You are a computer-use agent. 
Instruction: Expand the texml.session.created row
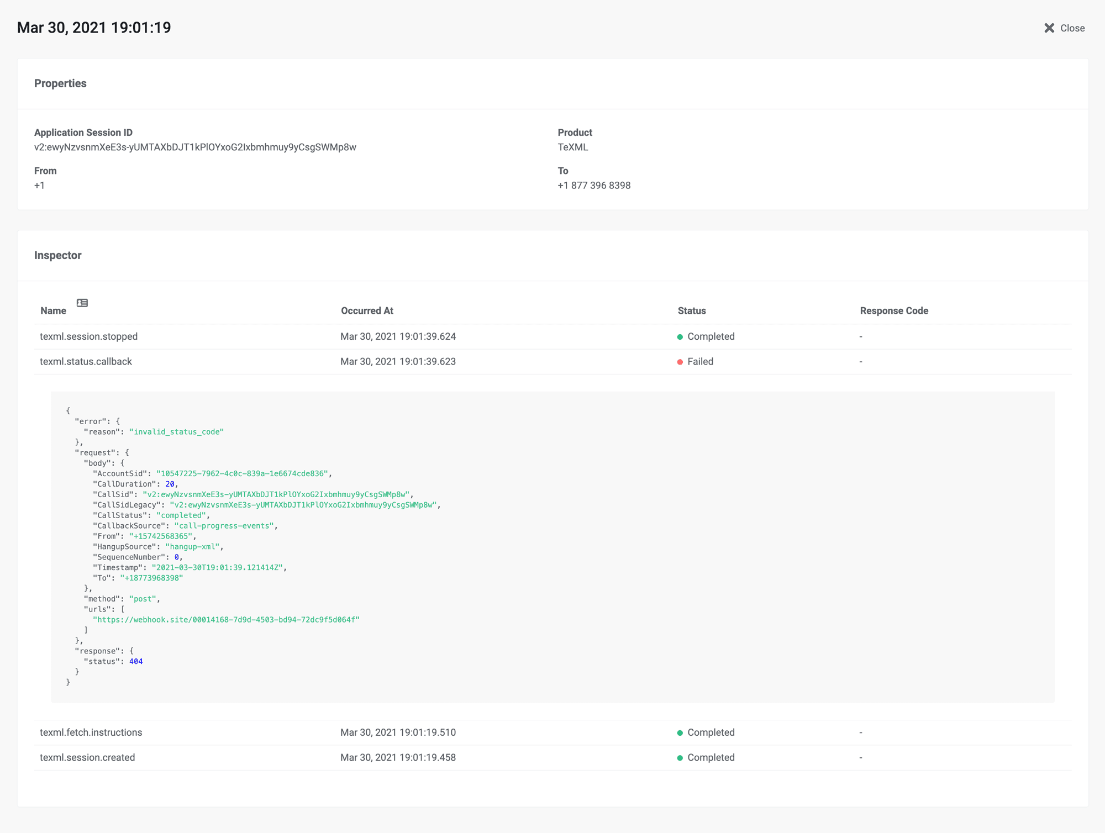(552, 758)
